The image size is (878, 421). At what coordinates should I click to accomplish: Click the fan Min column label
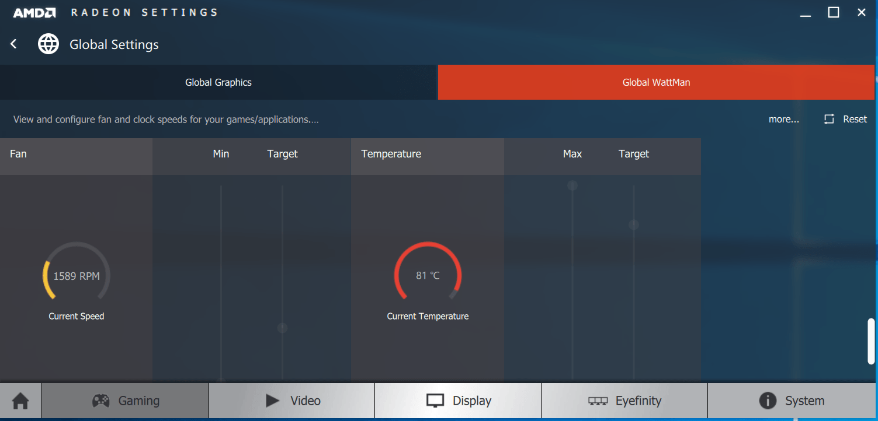click(x=221, y=154)
